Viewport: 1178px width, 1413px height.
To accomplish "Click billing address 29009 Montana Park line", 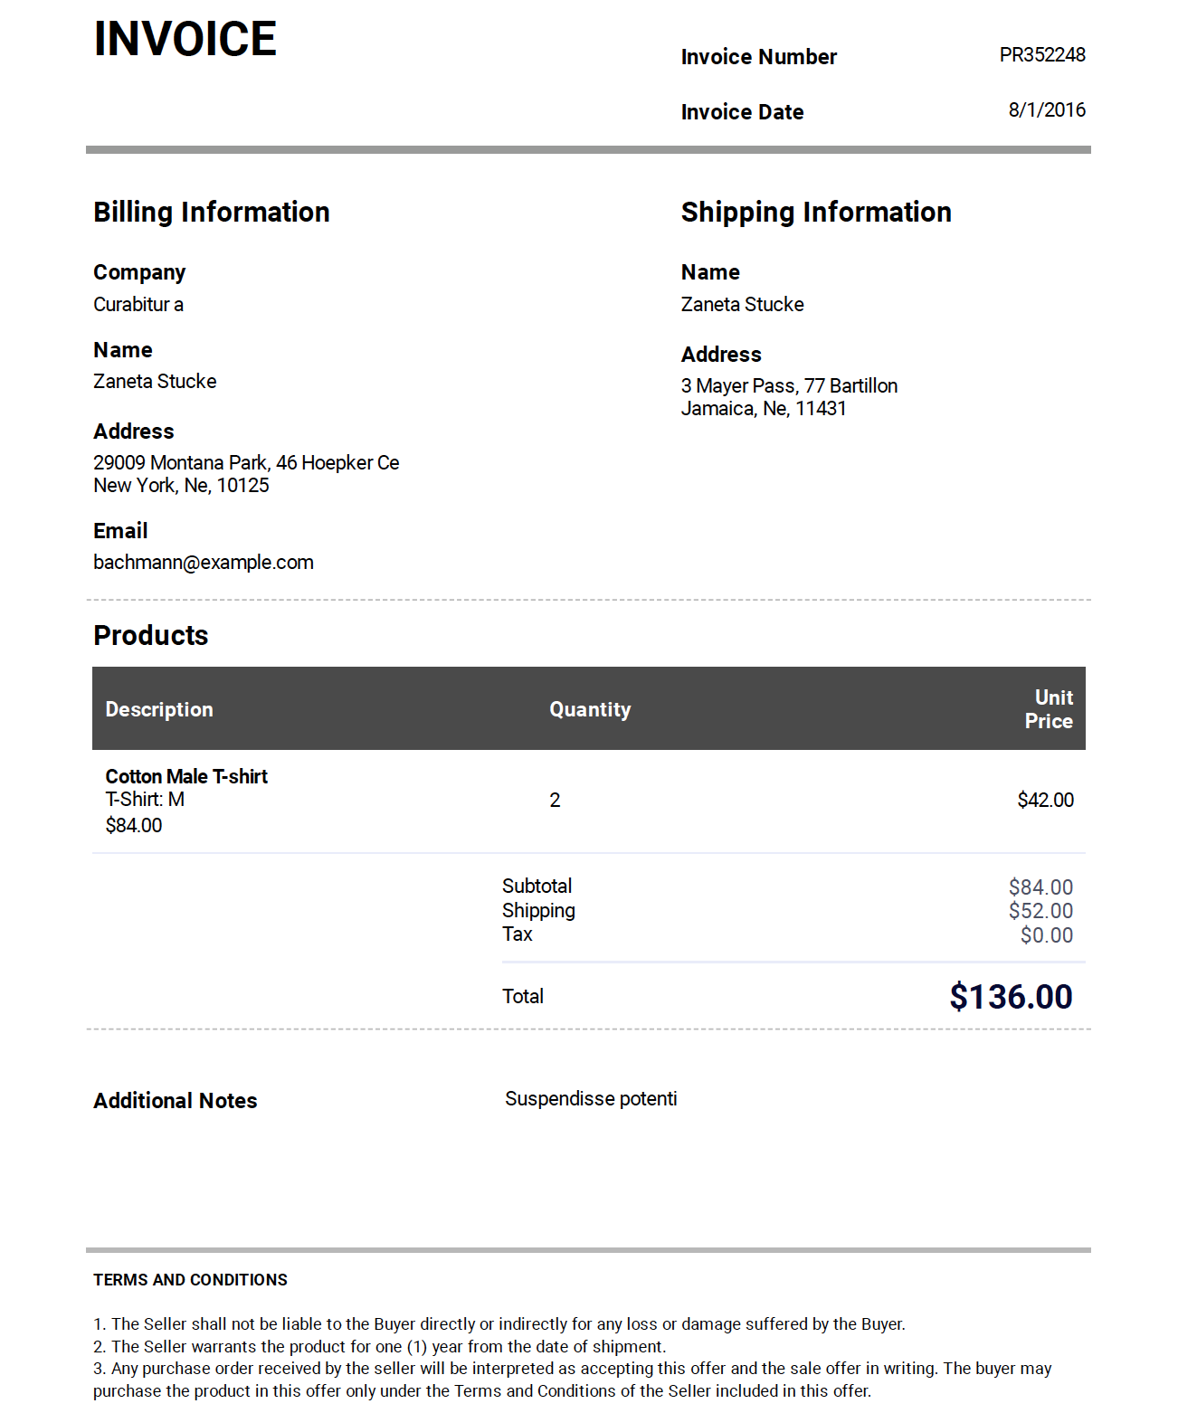I will pos(246,463).
